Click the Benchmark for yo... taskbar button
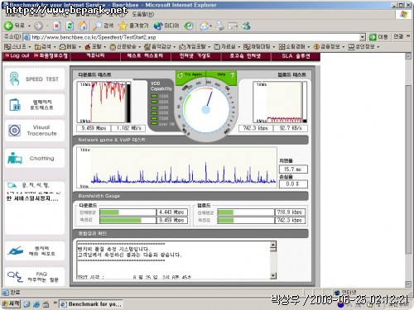 click(91, 304)
